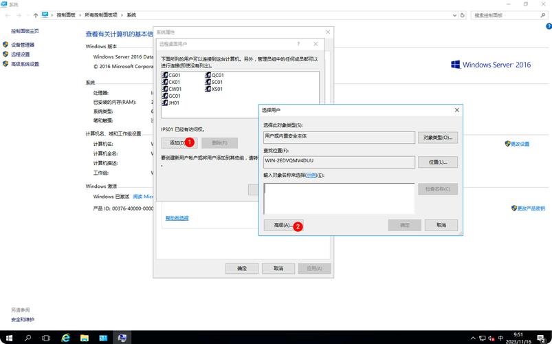Click the up arrow navigation button

(x=35, y=14)
